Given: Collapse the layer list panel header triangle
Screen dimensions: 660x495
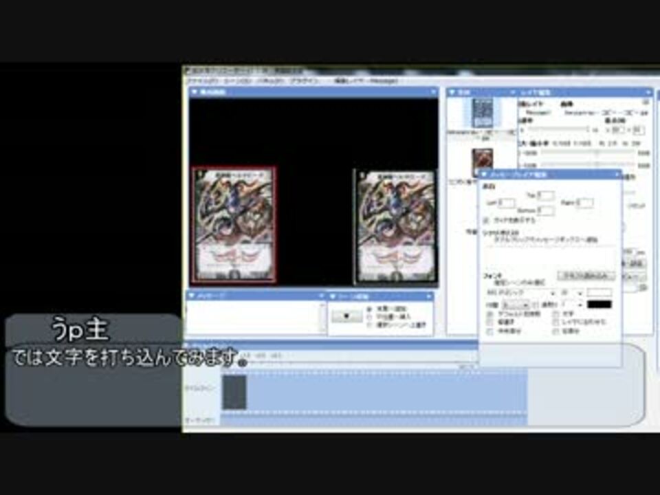Looking at the screenshot, I should pyautogui.click(x=452, y=92).
